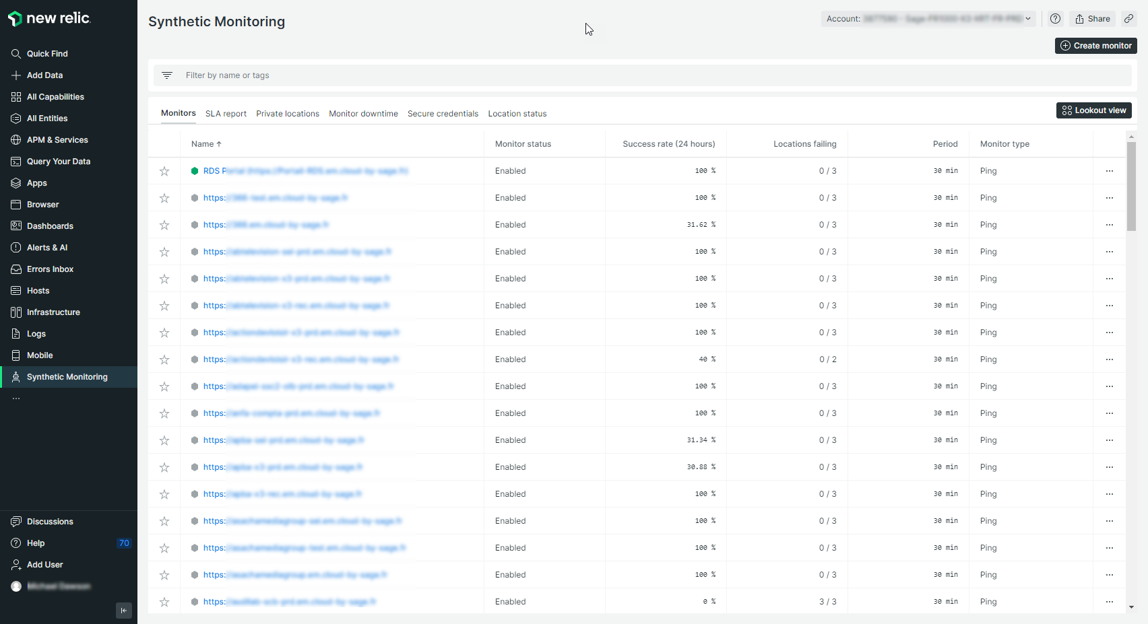Open Quick Find search in sidebar

[46, 54]
